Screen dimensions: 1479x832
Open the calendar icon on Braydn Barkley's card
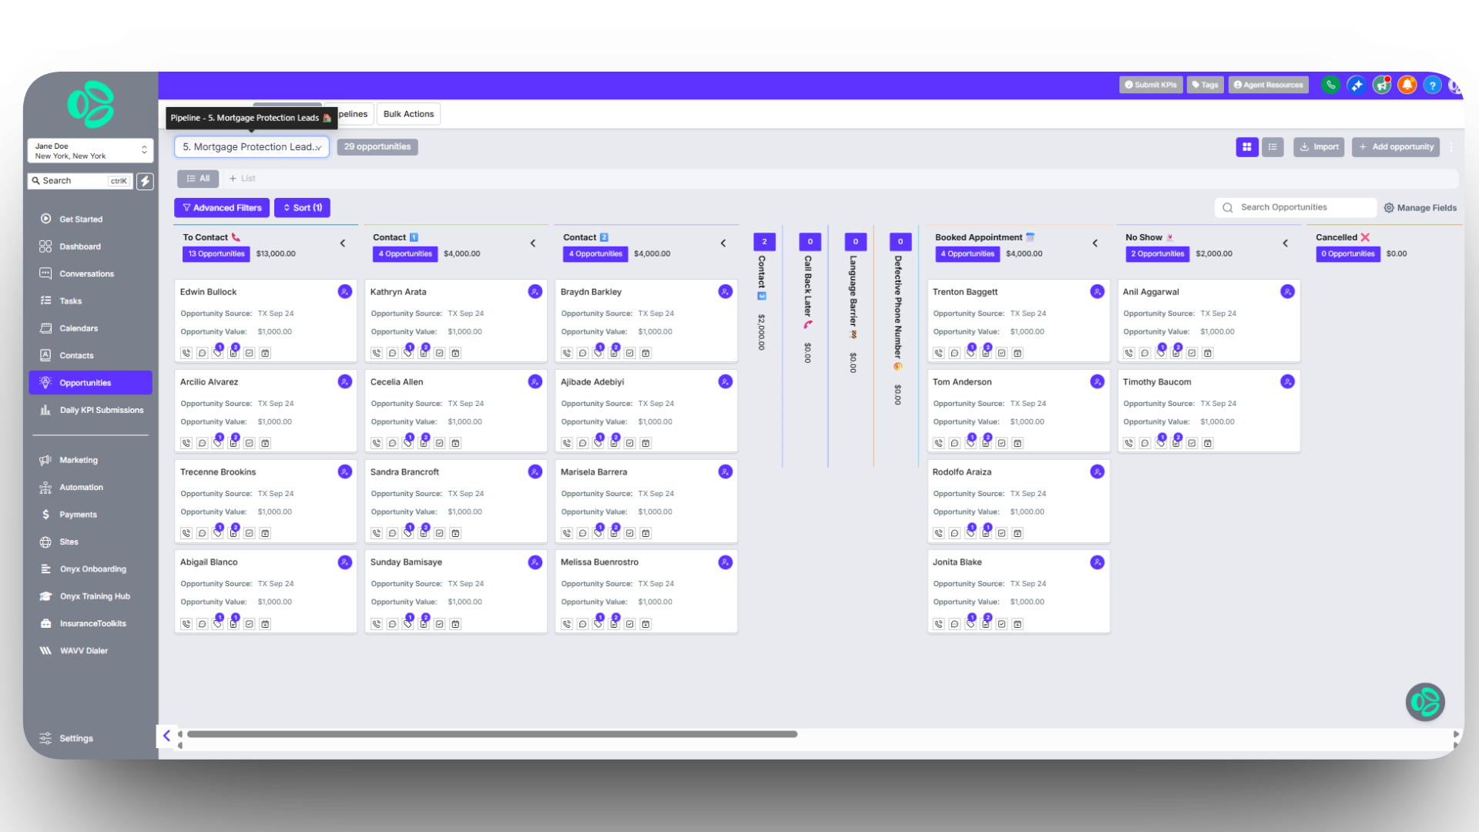(x=646, y=352)
